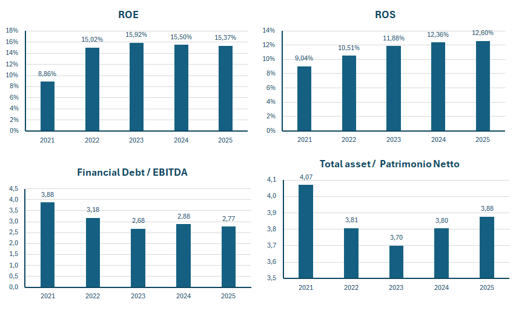Click the 2024 bar in the ROS chart
This screenshot has width=519, height=314.
tap(438, 86)
